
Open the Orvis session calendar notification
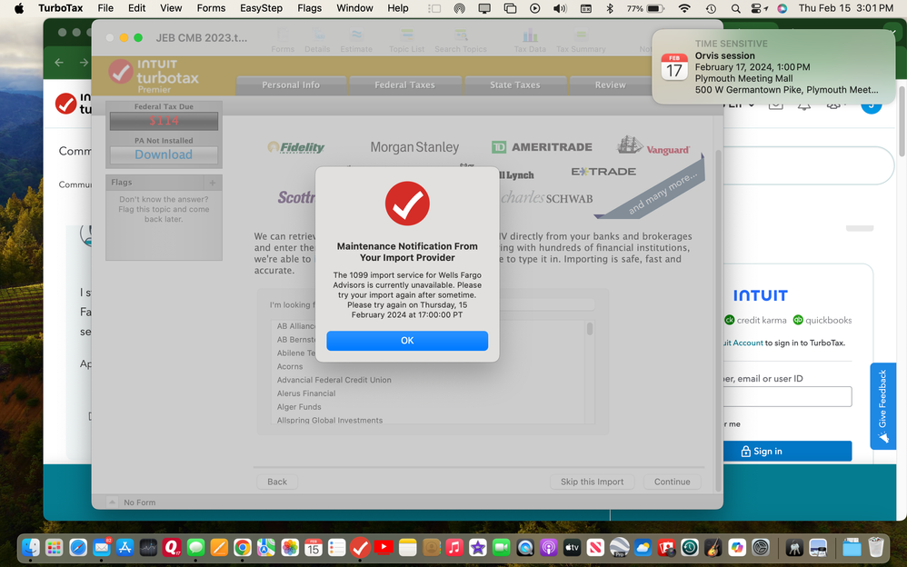click(x=773, y=67)
